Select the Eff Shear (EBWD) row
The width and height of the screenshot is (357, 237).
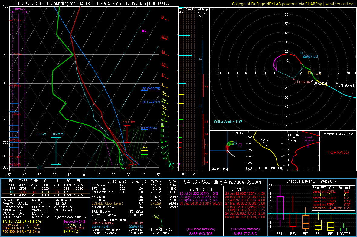[135, 207]
